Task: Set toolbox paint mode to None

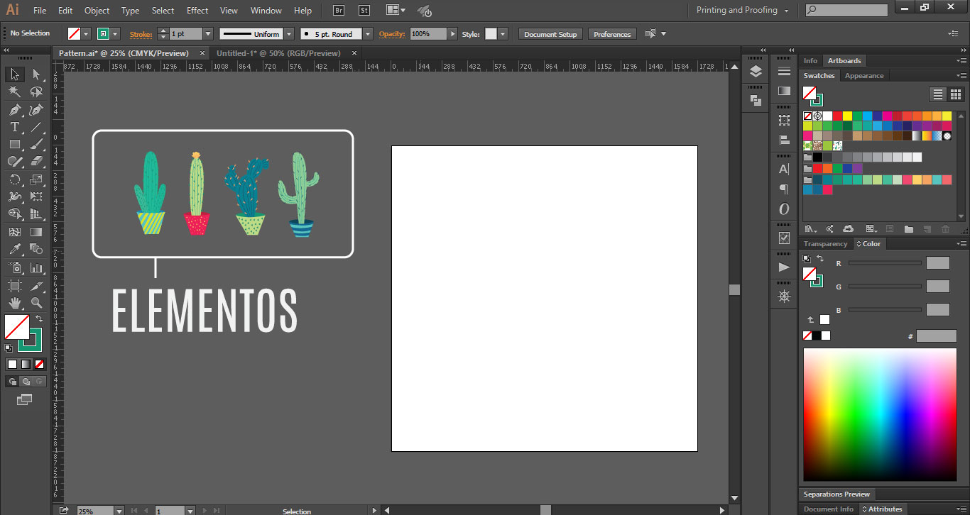Action: (39, 364)
